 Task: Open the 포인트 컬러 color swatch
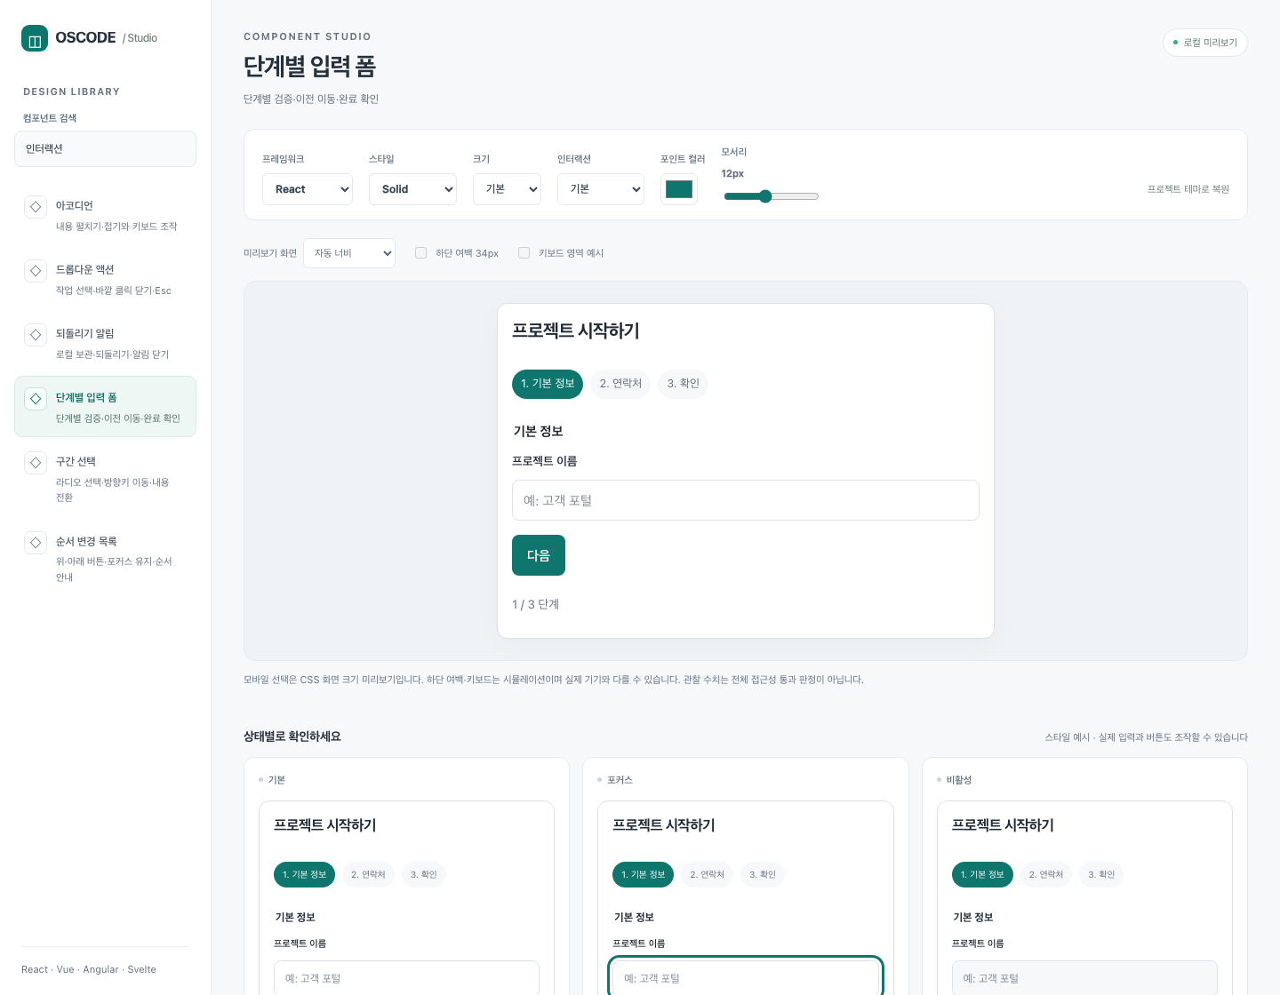(x=679, y=189)
